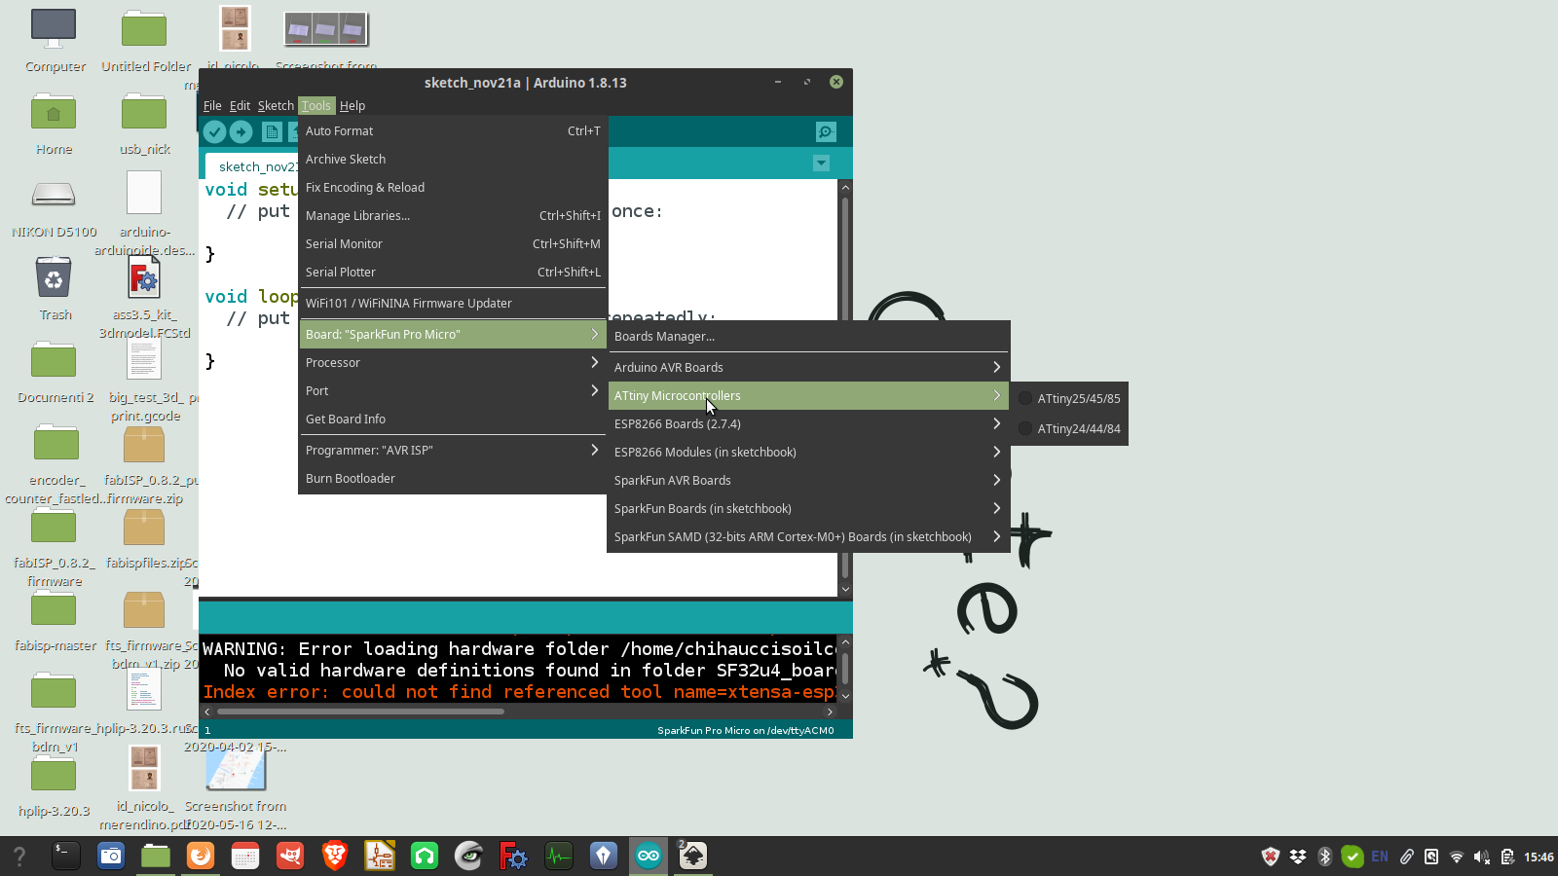Click the 15:46 clock in the panel
The image size is (1558, 876).
[x=1539, y=857]
